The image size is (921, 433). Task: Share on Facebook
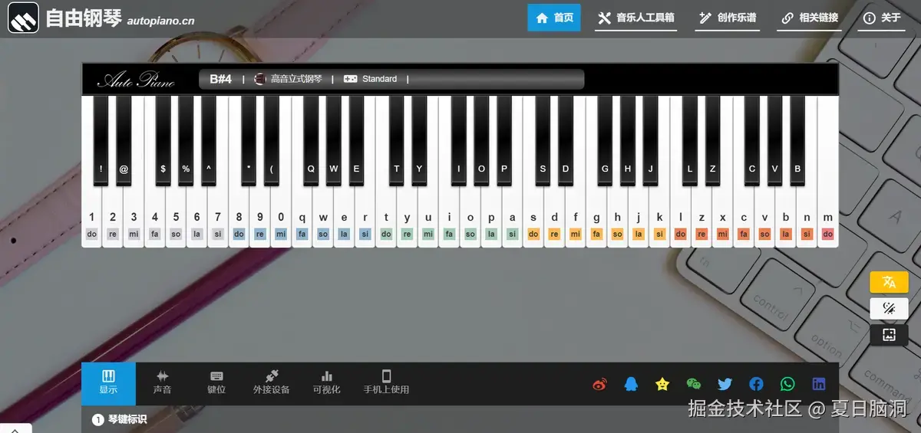[x=756, y=384]
